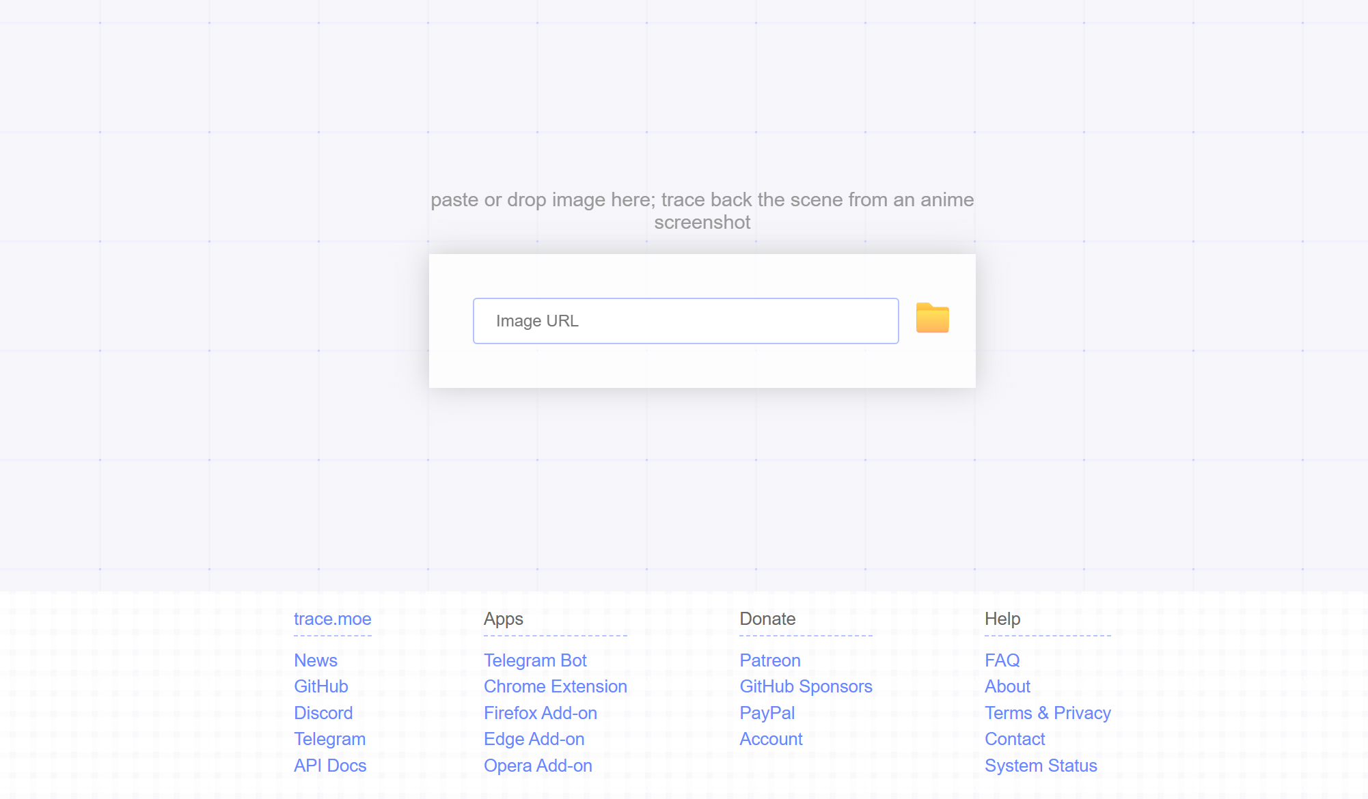Get the Chrome Extension
The height and width of the screenshot is (799, 1368).
click(x=555, y=686)
